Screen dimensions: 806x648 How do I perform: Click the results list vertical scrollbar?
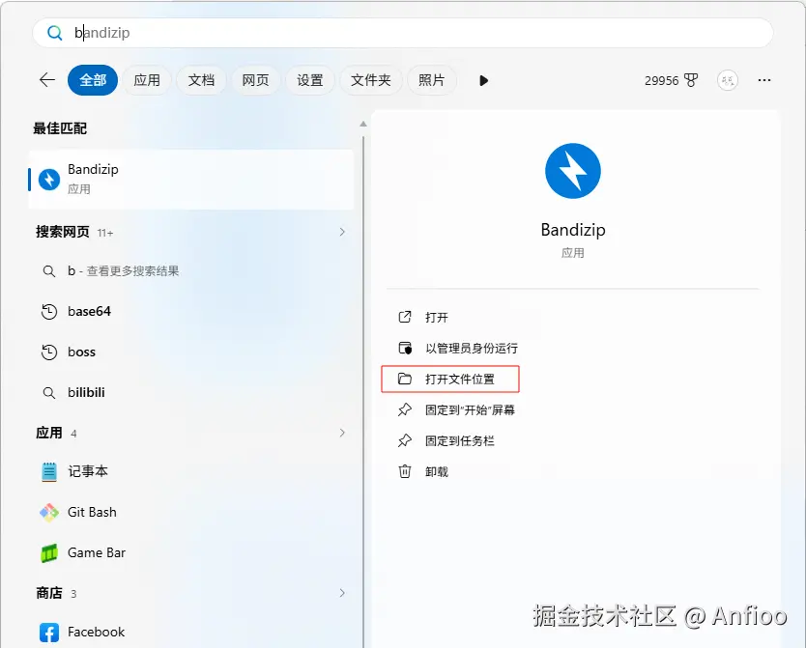point(363,392)
